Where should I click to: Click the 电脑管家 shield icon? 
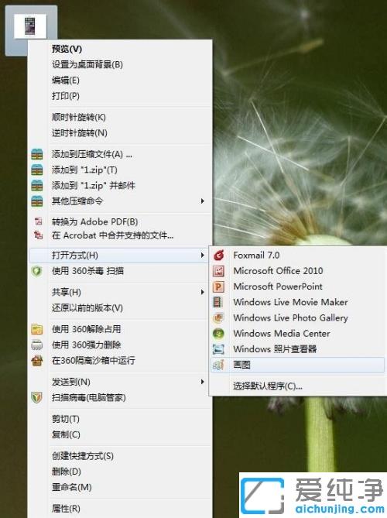pyautogui.click(x=36, y=397)
